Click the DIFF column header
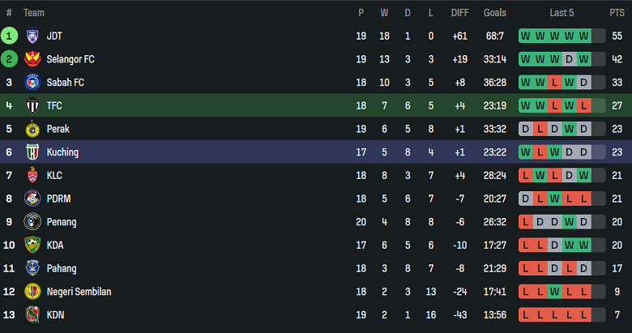The width and height of the screenshot is (632, 333). tap(459, 13)
